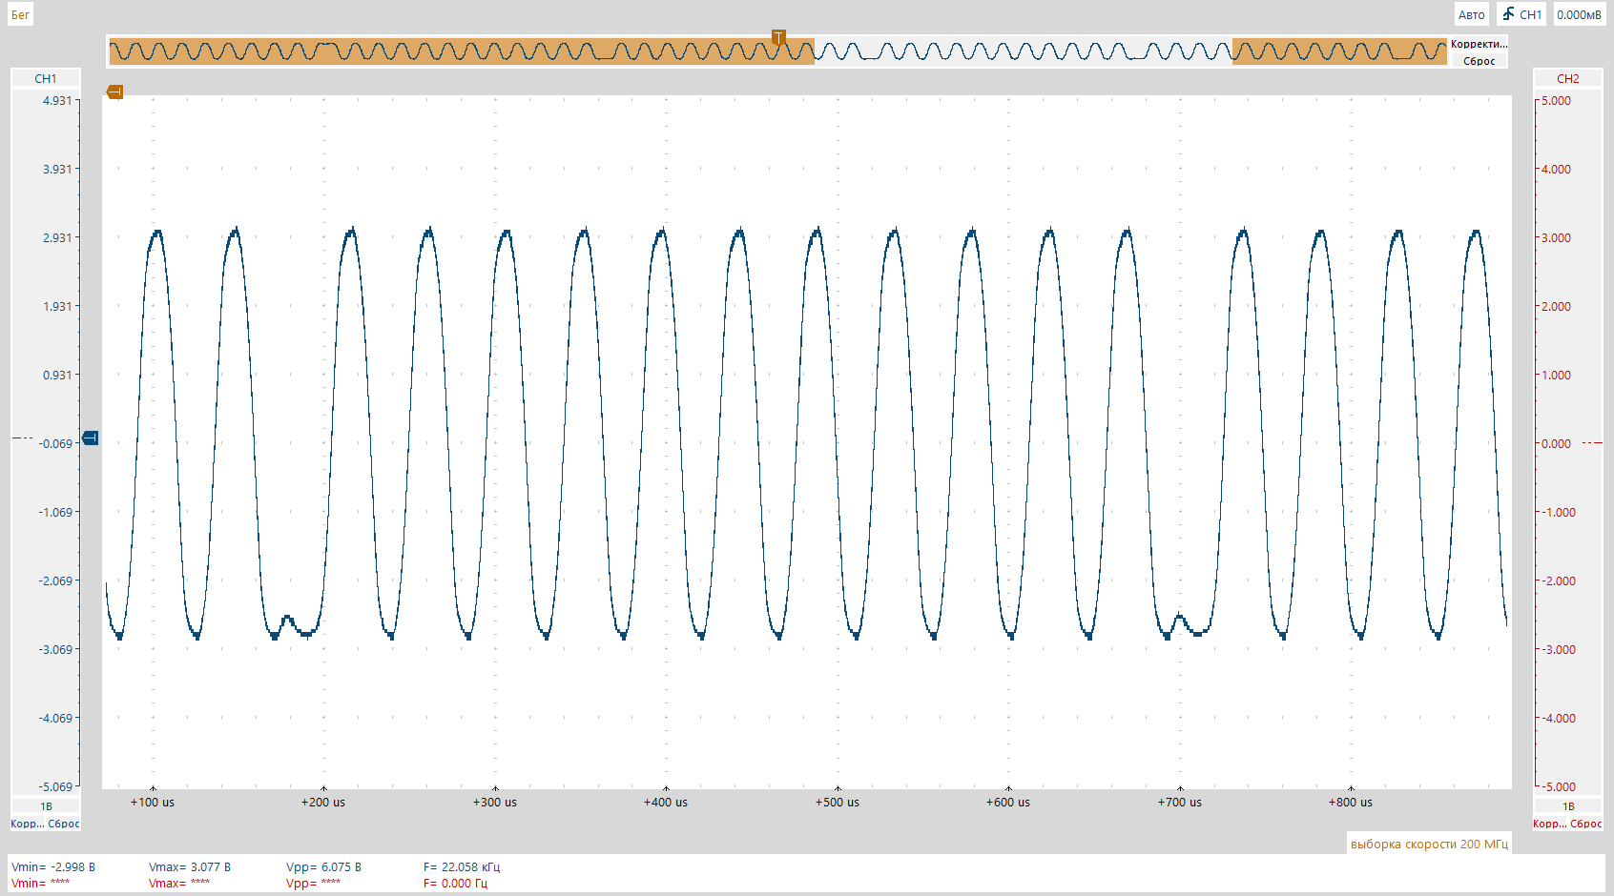1614x896 pixels.
Task: Click the blue Vpp= 6.075 В reading
Action: click(323, 866)
